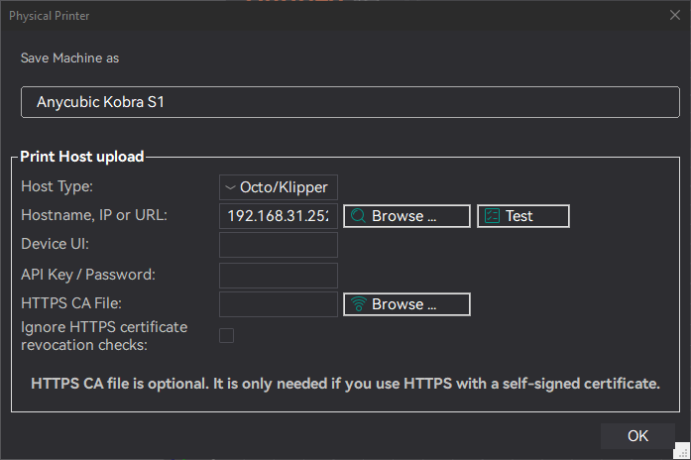This screenshot has height=460, width=691.
Task: Click the 'Host Type:' label
Action: tap(57, 186)
